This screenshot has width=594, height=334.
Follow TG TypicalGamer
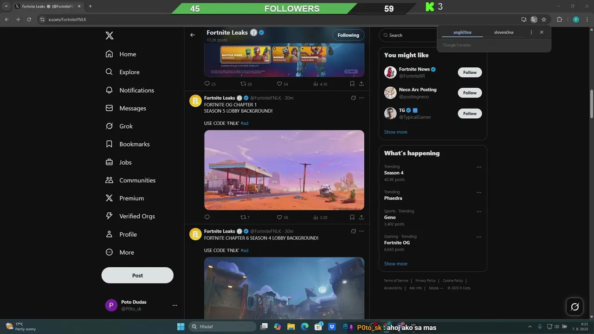(x=470, y=113)
